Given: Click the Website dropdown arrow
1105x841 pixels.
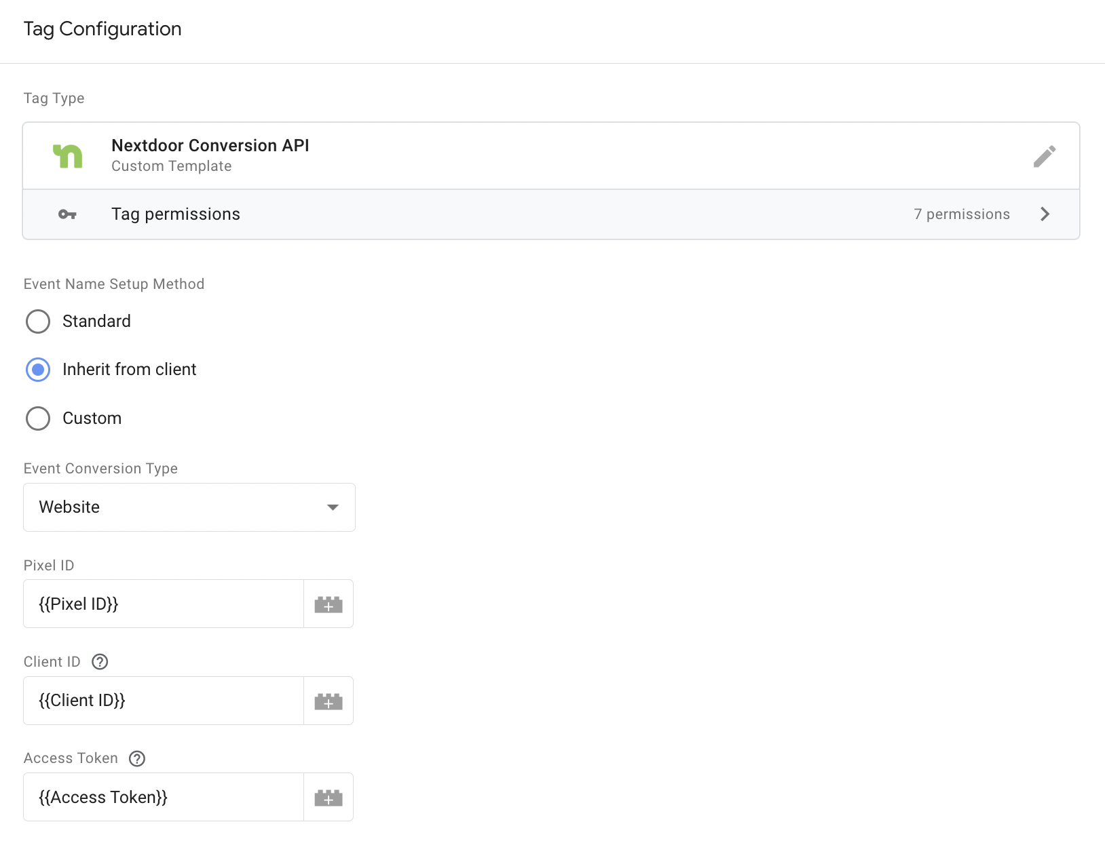Looking at the screenshot, I should click(x=333, y=507).
